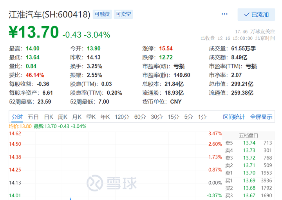Select the 15分 chart tab
Image resolution: width=282 pixels, height=200 pixels.
pyautogui.click(x=174, y=117)
